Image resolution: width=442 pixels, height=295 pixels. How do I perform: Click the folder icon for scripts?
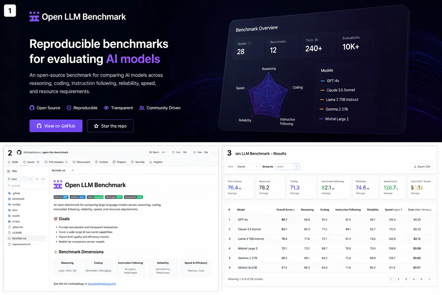click(x=9, y=222)
